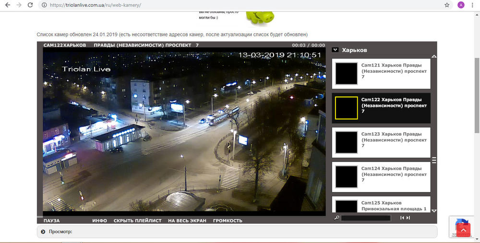Expand the Просмотр section arrow

point(43,231)
